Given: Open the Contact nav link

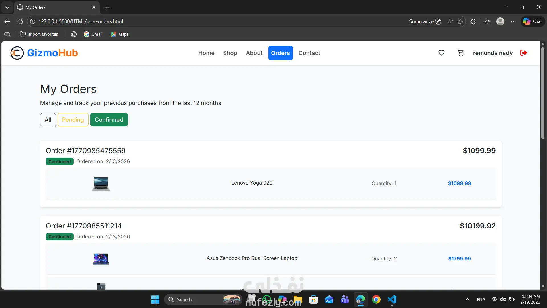Looking at the screenshot, I should (309, 53).
